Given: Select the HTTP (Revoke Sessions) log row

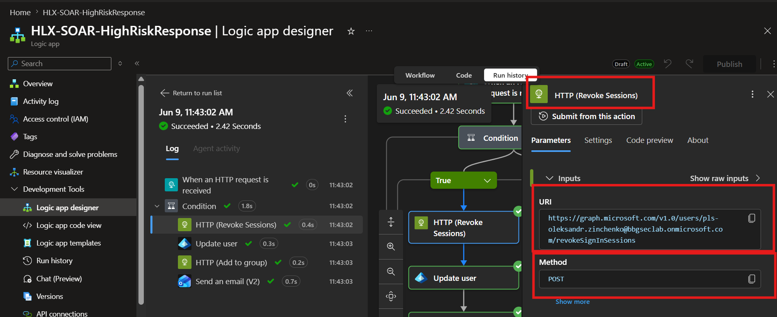Looking at the screenshot, I should click(x=257, y=225).
